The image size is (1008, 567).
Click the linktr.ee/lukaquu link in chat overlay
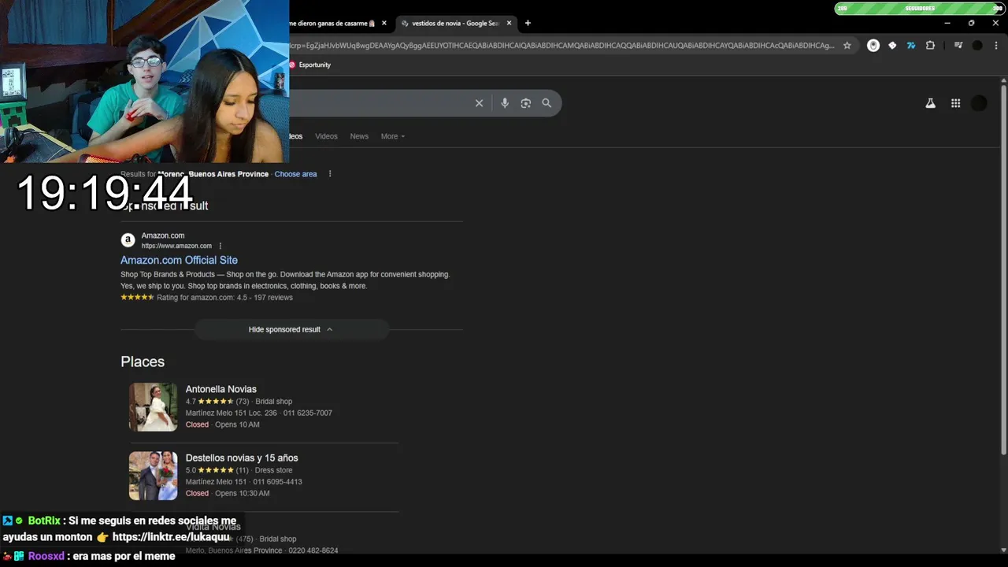pos(171,537)
